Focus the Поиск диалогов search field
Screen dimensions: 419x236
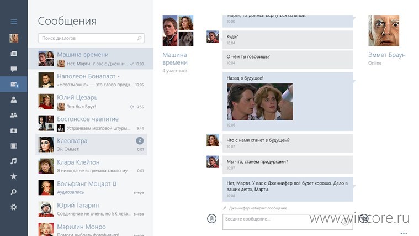click(92, 38)
